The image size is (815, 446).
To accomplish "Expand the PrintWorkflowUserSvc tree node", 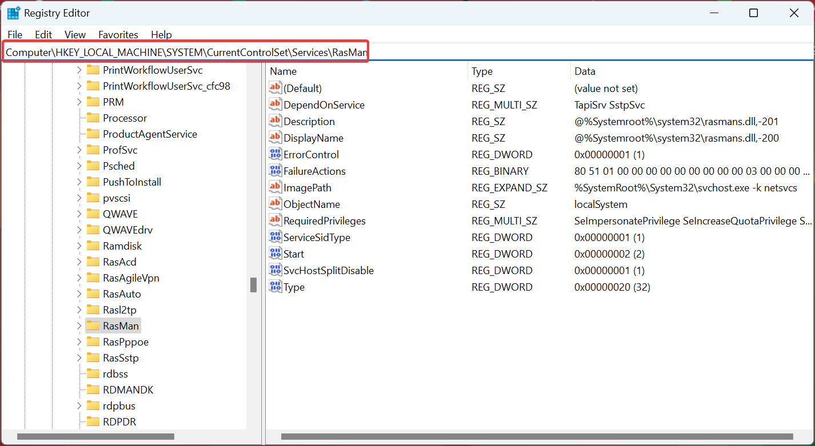I will tap(79, 70).
